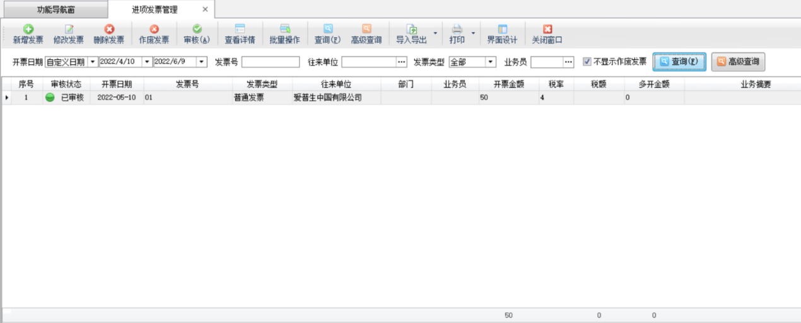Screen dimensions: 801x323
Task: Open the 发票类型 全部 dropdown
Action: point(491,62)
